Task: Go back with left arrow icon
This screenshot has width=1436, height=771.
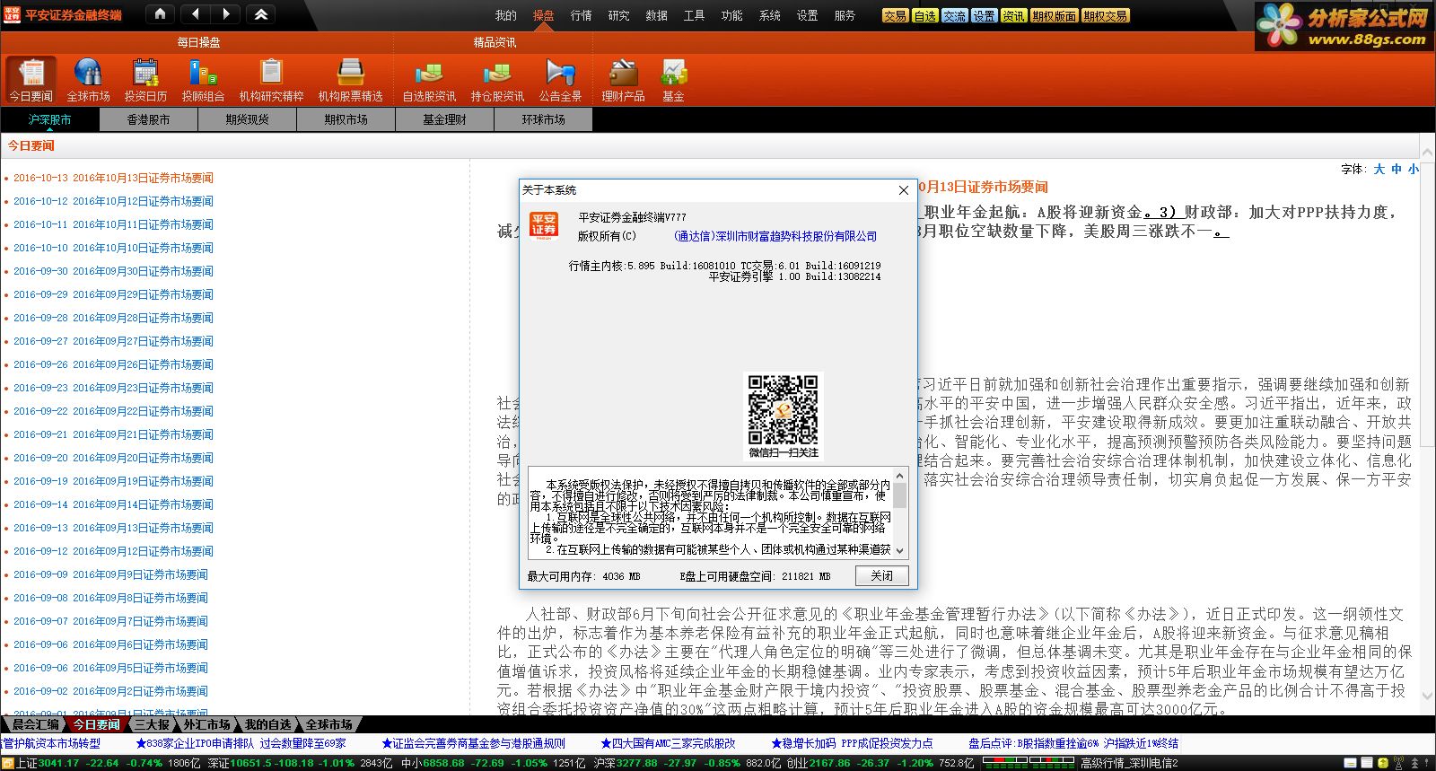Action: pyautogui.click(x=196, y=14)
